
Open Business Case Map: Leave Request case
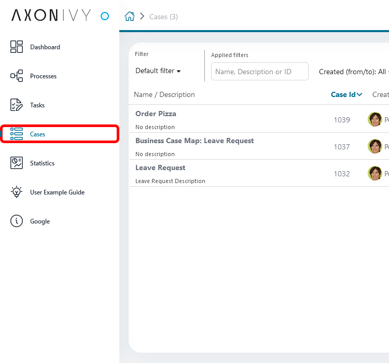click(195, 141)
